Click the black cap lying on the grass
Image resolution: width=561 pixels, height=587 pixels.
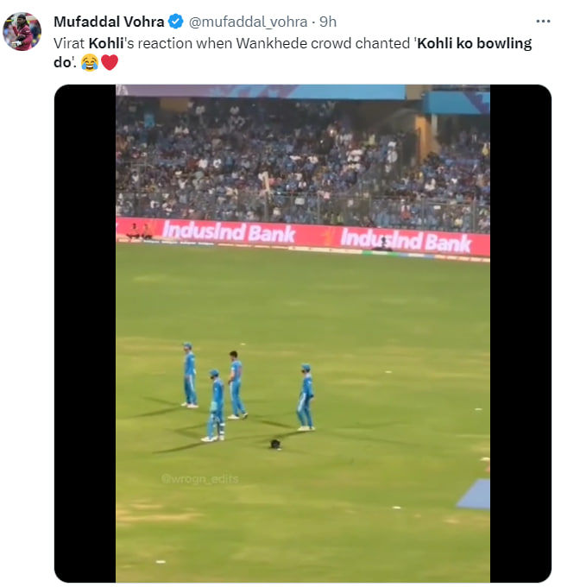(275, 444)
